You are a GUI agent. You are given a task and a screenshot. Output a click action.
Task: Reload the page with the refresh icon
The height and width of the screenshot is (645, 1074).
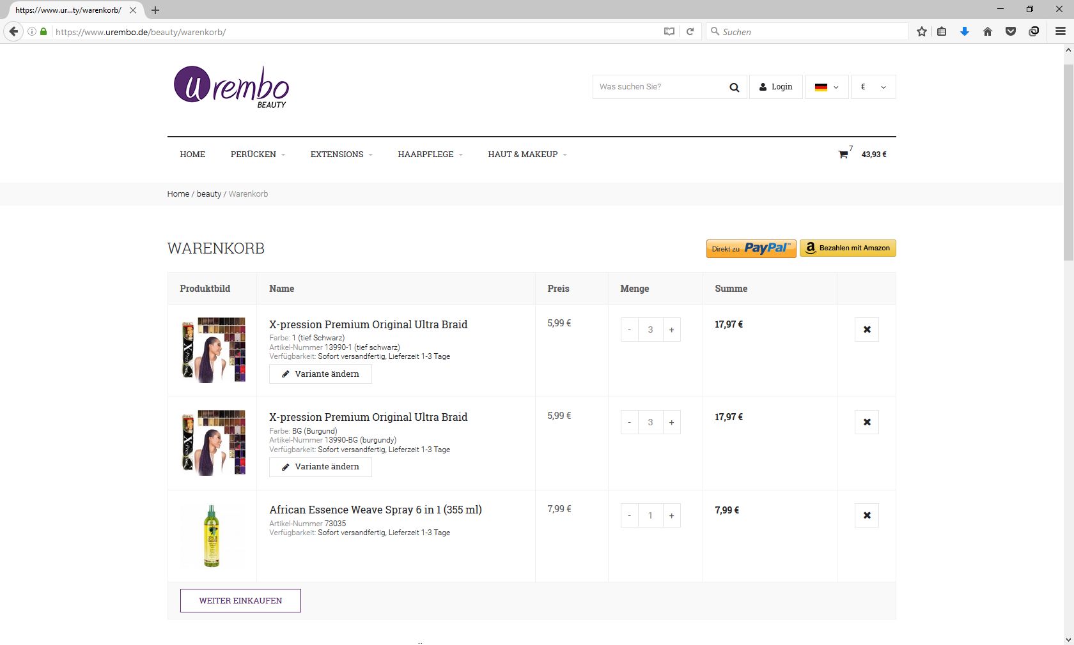pos(690,31)
